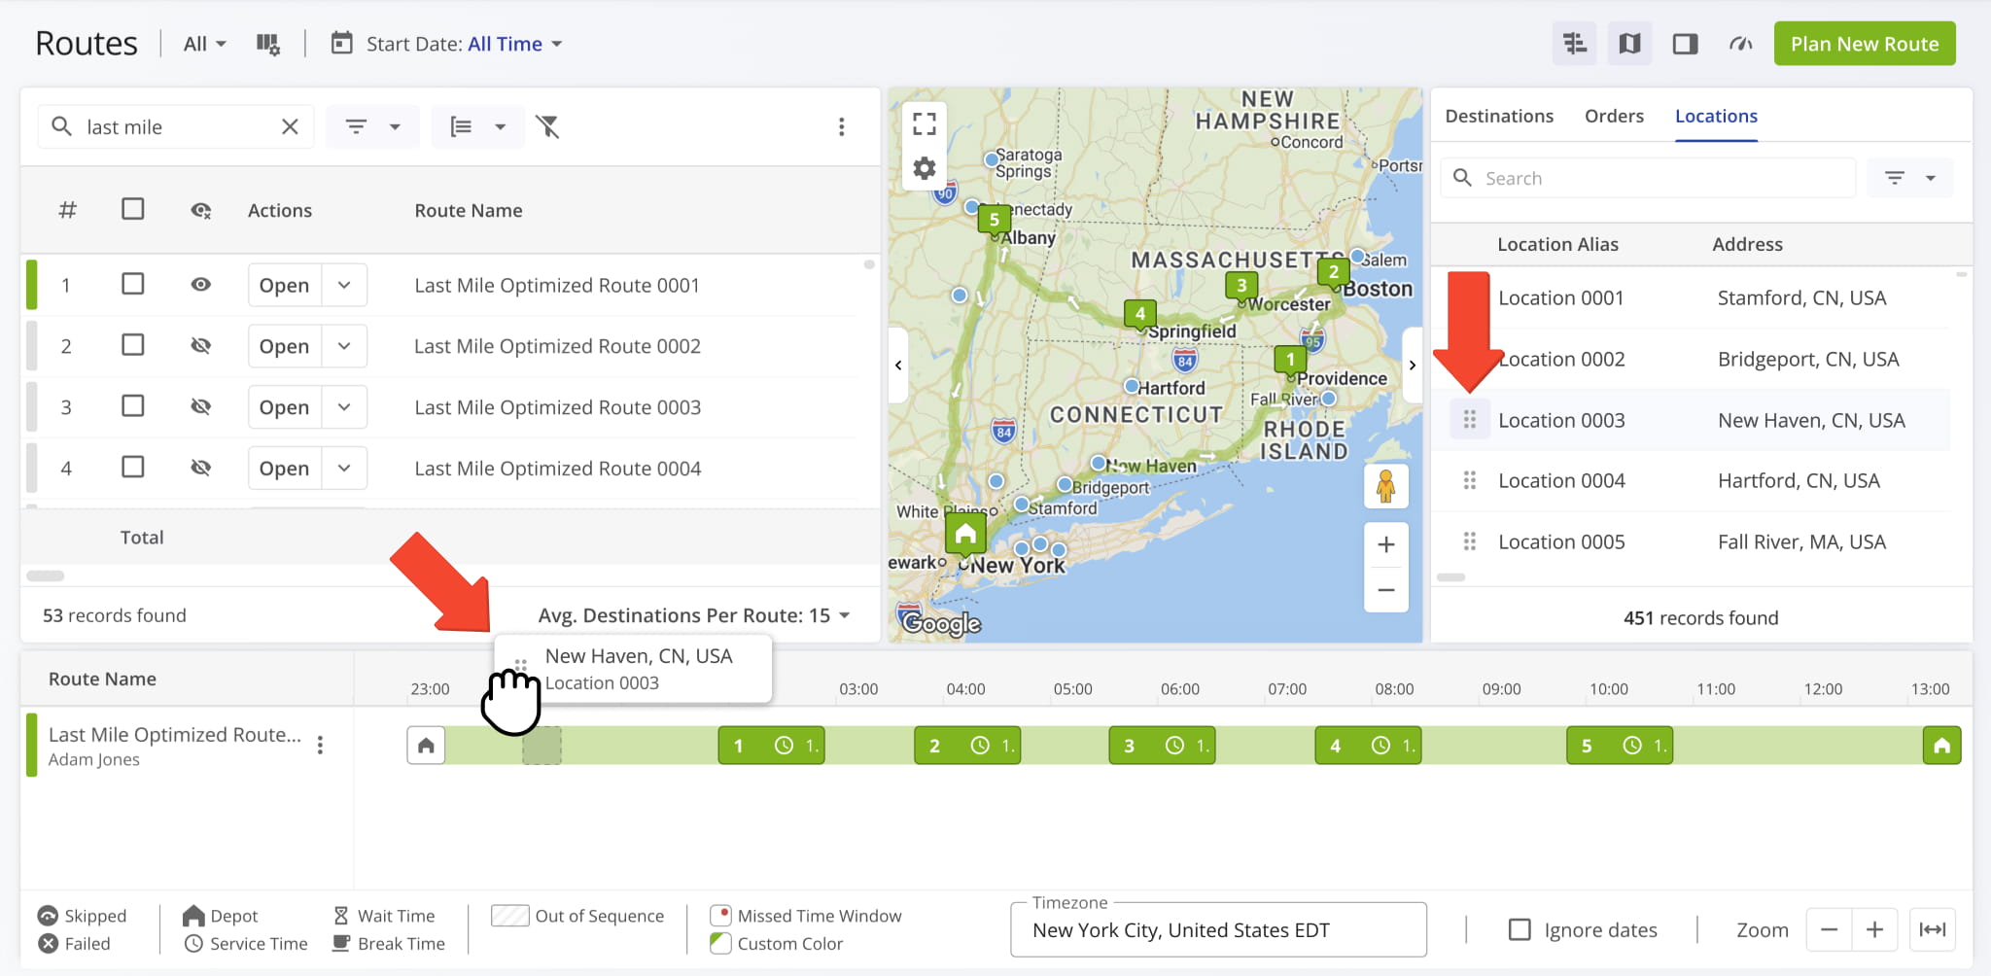The width and height of the screenshot is (1992, 976).
Task: Click the home depot marker on map
Action: [965, 534]
